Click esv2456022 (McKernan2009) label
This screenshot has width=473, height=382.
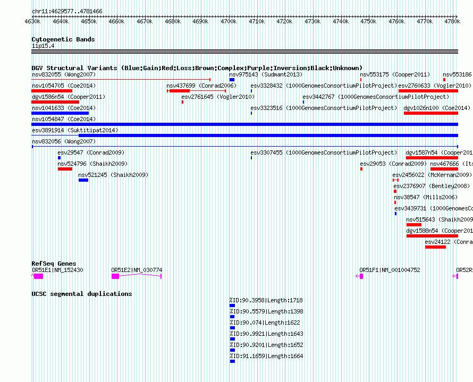click(x=432, y=175)
